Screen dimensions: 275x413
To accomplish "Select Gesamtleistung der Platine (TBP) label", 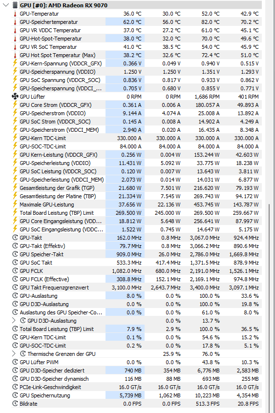I will pos(58,196).
